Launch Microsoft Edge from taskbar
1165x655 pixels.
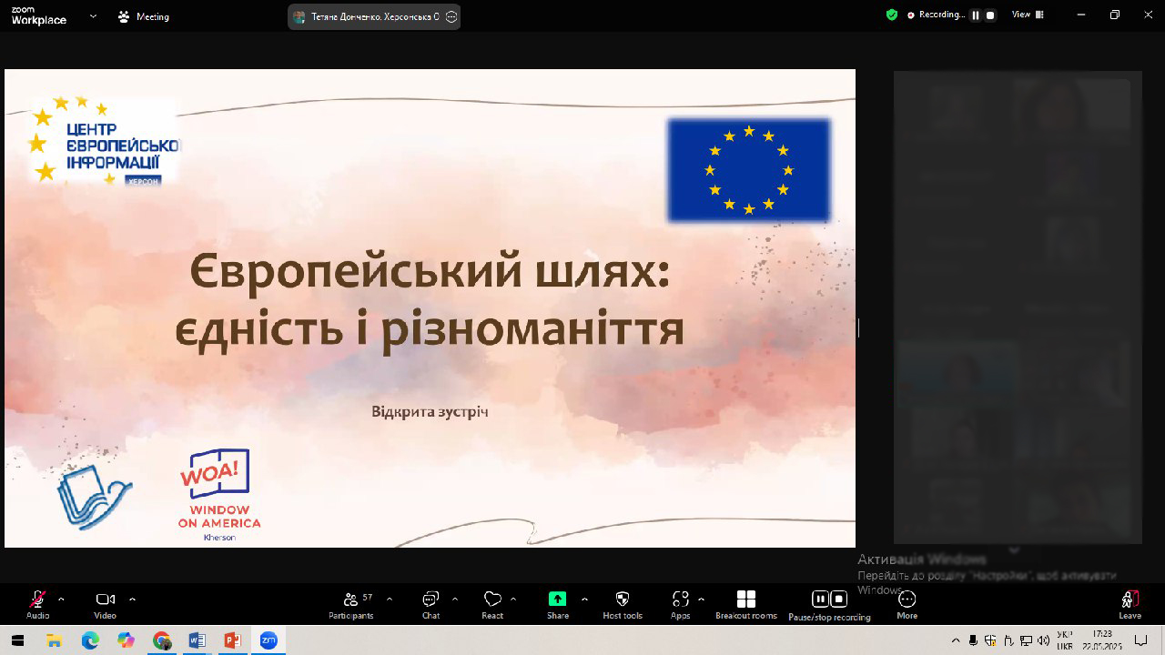[x=90, y=640]
